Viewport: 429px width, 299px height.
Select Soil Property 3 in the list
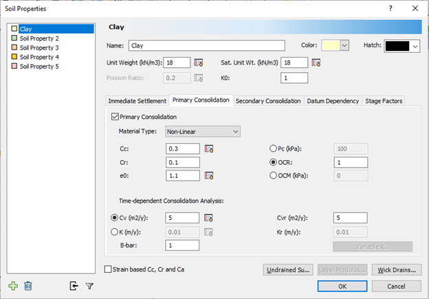point(39,47)
